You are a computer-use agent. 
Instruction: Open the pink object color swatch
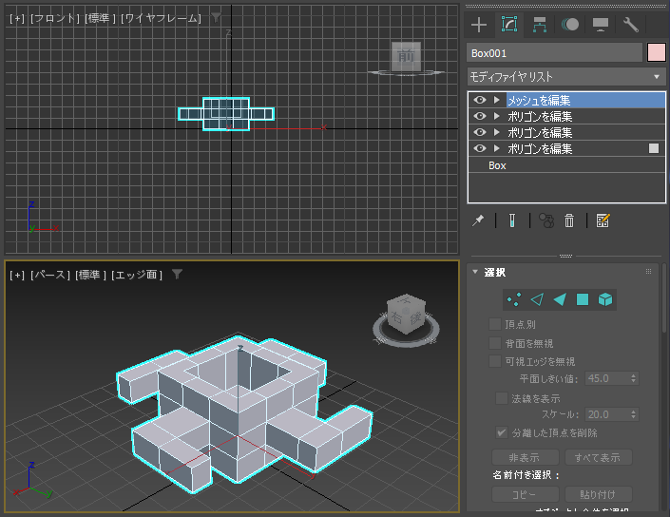657,53
